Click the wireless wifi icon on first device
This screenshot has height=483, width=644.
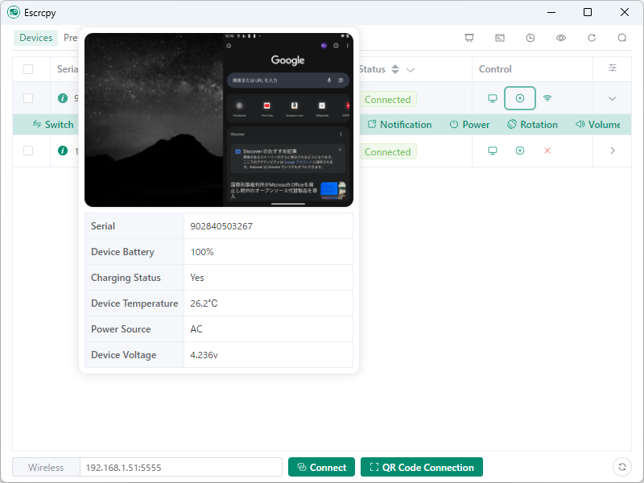547,98
